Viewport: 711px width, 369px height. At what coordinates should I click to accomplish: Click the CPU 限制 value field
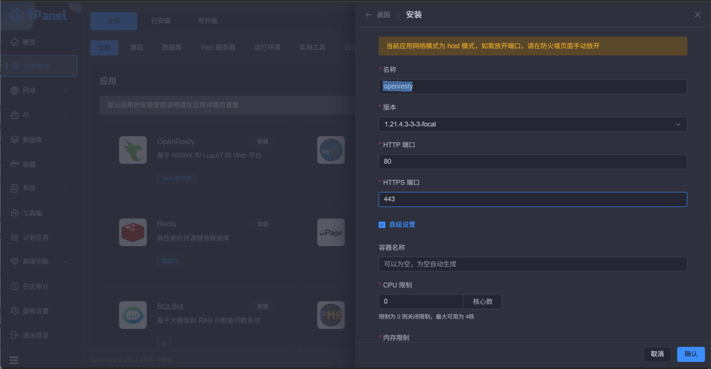421,302
